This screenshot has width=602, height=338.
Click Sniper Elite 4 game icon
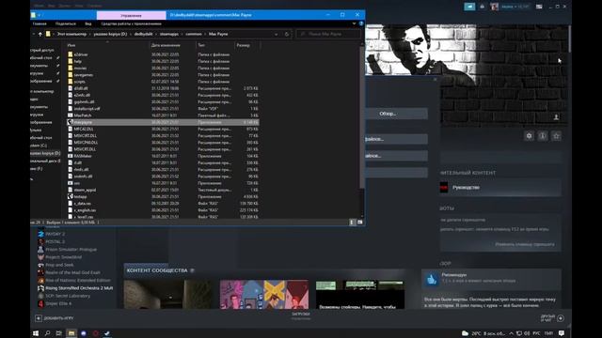pos(40,303)
